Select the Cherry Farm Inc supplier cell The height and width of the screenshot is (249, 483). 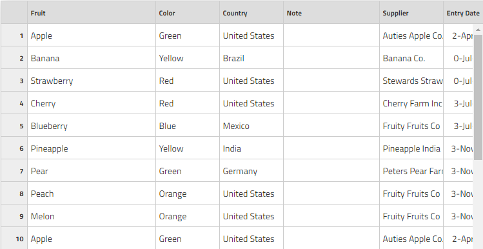coord(411,103)
